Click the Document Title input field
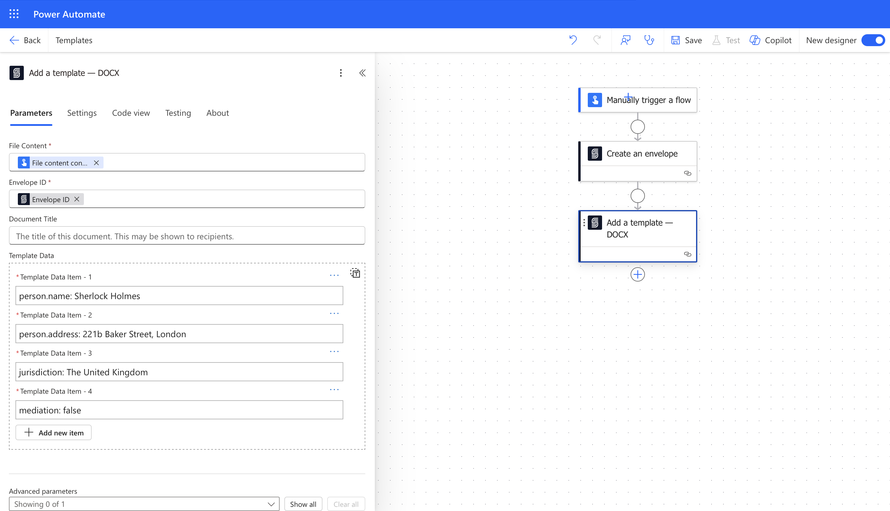Screen dimensions: 890x511 point(187,236)
